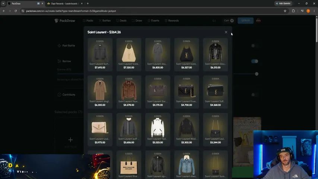Go forward with the browser forward arrow
318x179 pixels.
point(10,11)
